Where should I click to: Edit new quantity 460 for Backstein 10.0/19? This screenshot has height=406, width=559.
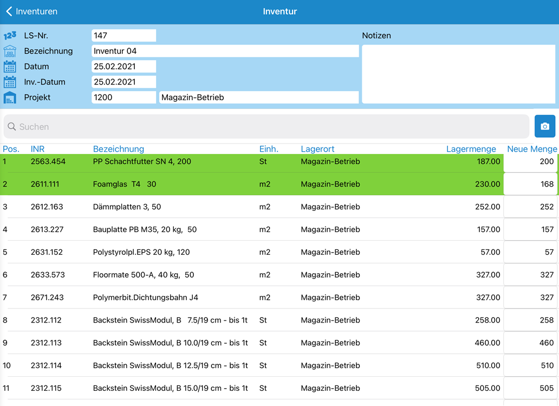tap(530, 343)
